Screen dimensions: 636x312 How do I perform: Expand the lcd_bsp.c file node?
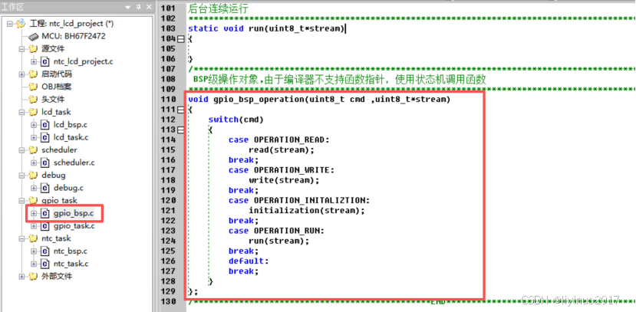(34, 125)
